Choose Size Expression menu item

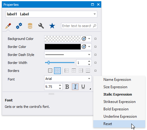pos(119,87)
